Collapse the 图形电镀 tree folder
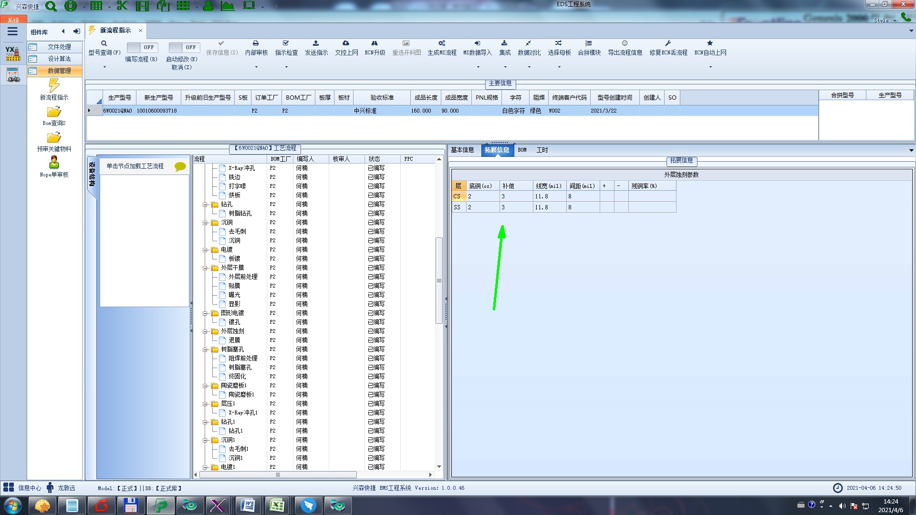 point(205,313)
